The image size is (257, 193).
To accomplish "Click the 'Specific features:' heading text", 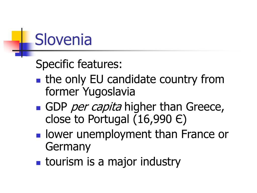I will (x=79, y=64).
